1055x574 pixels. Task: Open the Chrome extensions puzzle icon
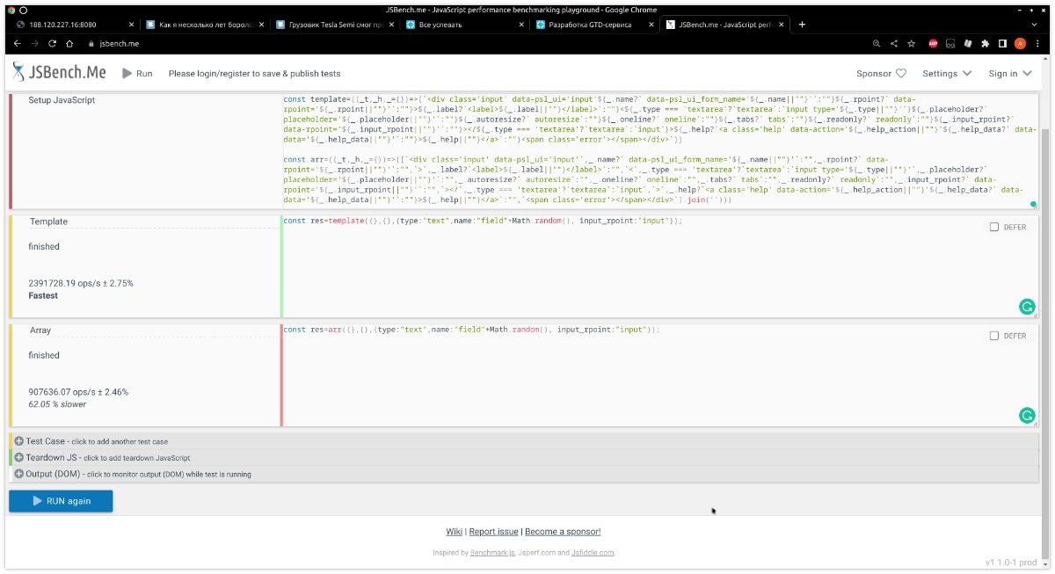pyautogui.click(x=985, y=43)
